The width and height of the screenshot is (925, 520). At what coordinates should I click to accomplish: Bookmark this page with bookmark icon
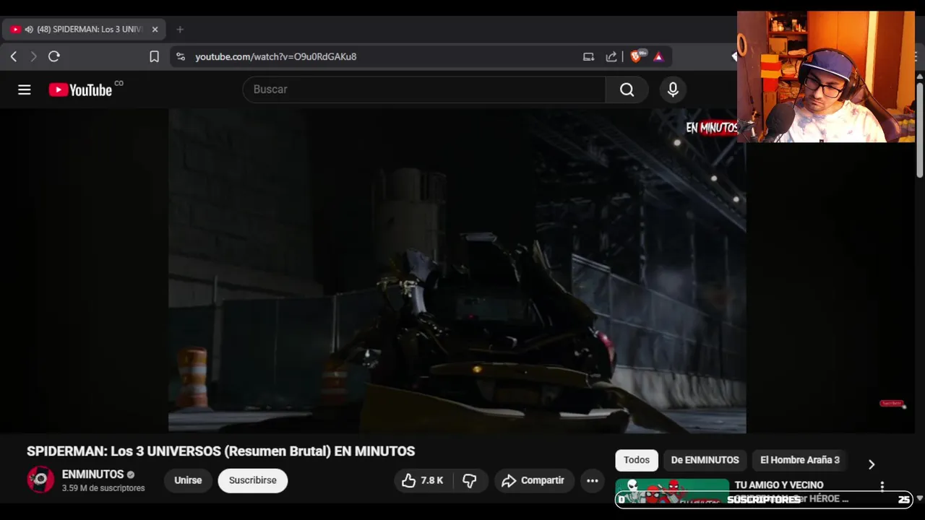(154, 56)
